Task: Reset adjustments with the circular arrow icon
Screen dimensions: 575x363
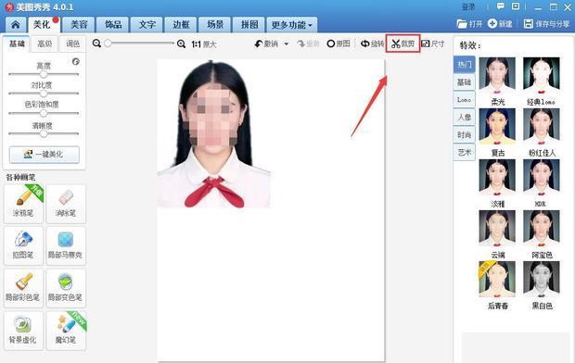Action: tap(76, 61)
